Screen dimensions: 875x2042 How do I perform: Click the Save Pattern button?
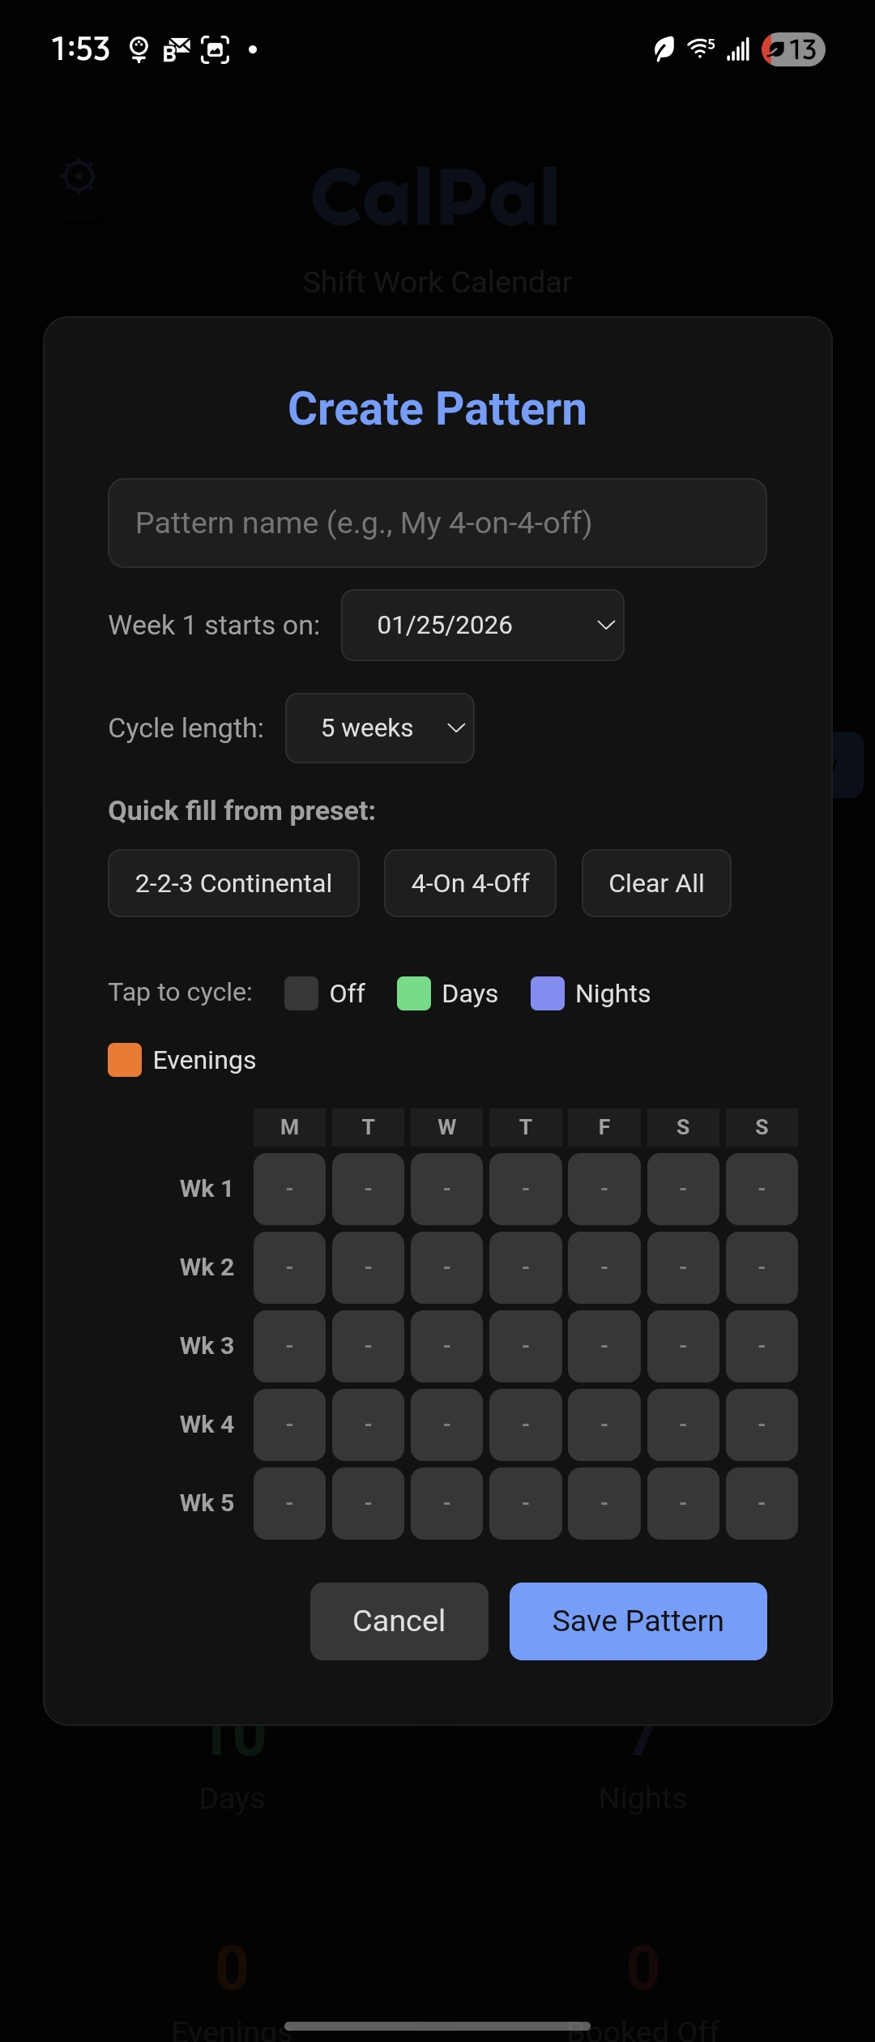[x=638, y=1621]
